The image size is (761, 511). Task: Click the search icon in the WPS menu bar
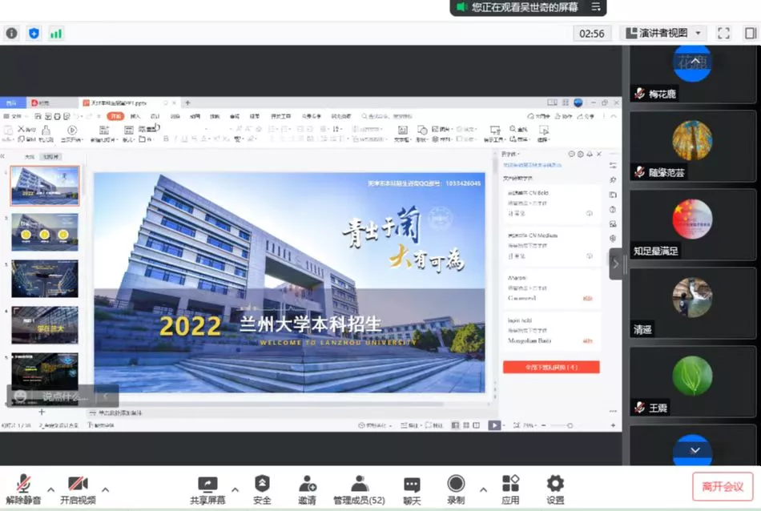tap(364, 116)
